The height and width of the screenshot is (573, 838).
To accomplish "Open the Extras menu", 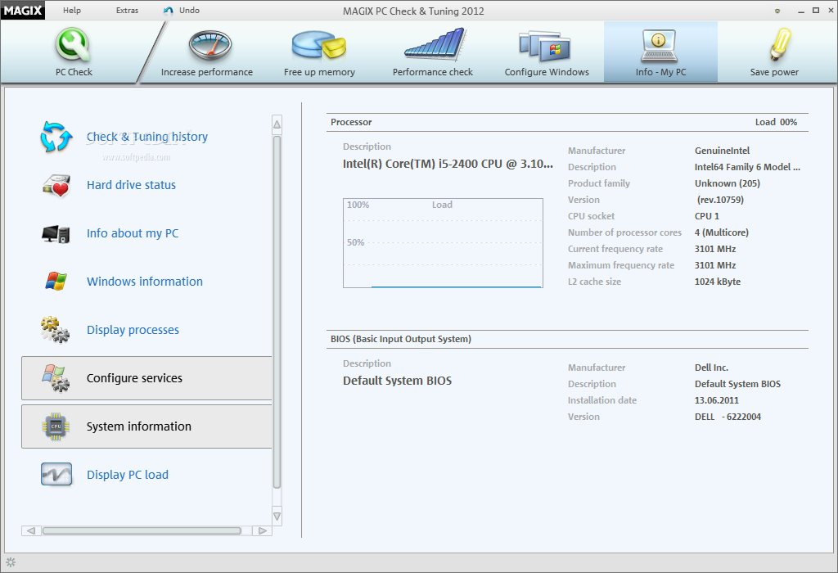I will 127,10.
